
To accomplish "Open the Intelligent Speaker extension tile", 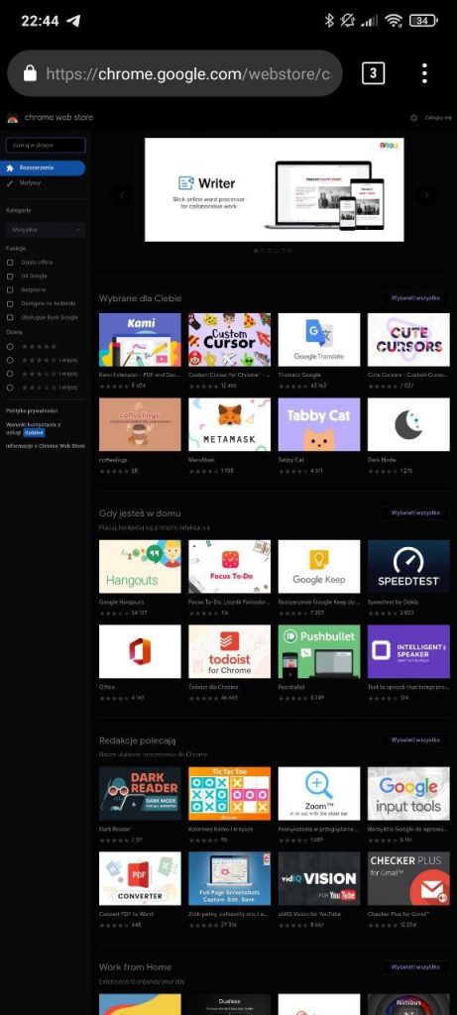I will click(x=408, y=651).
